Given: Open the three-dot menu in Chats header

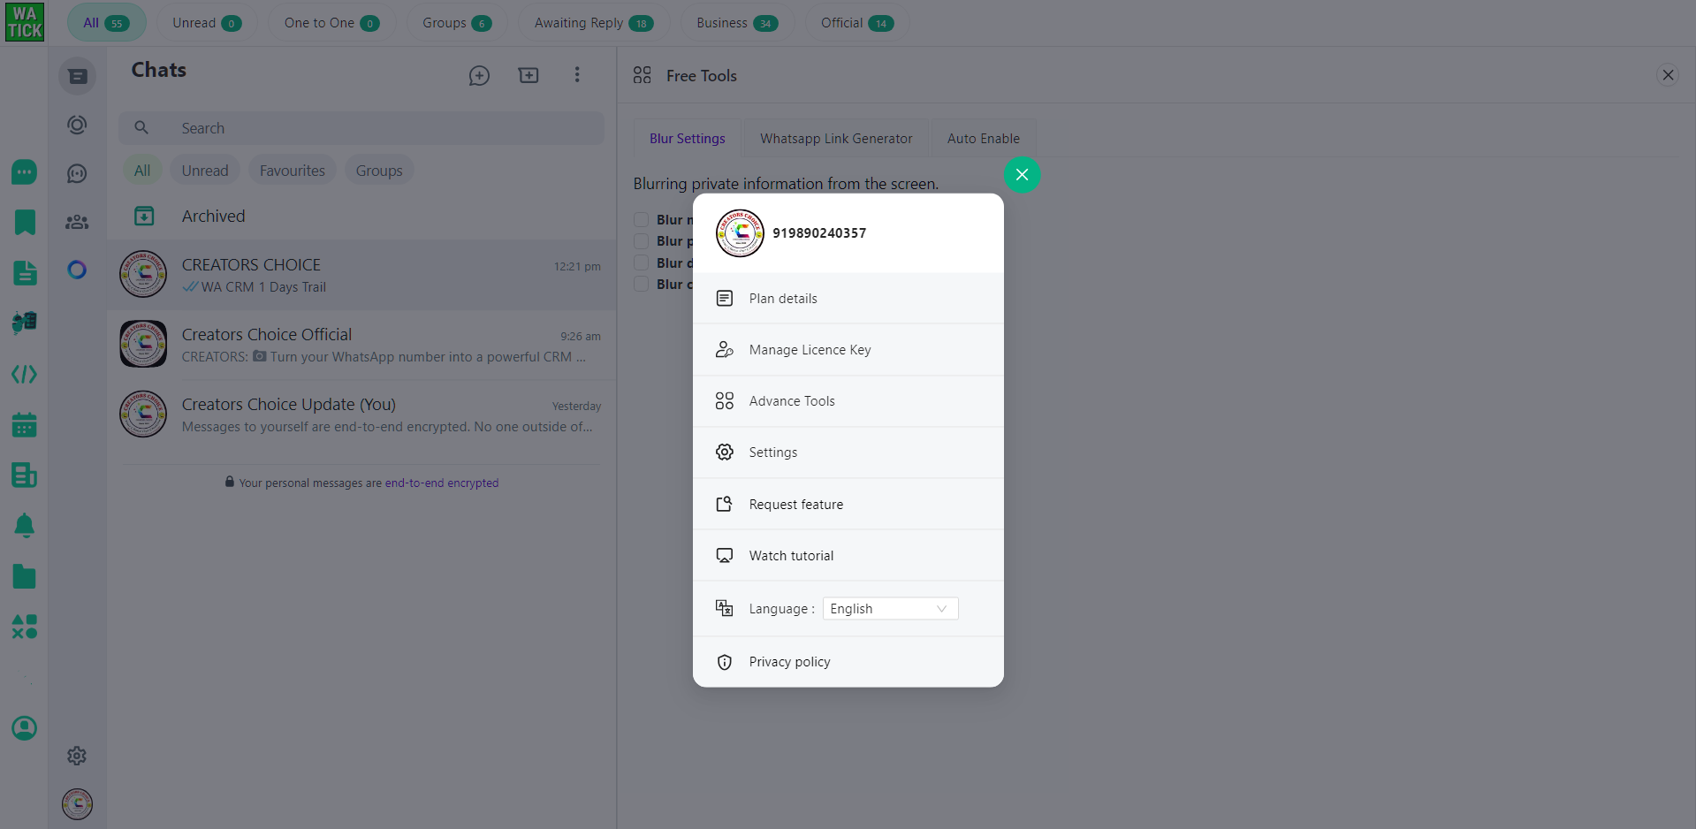Looking at the screenshot, I should (x=577, y=75).
